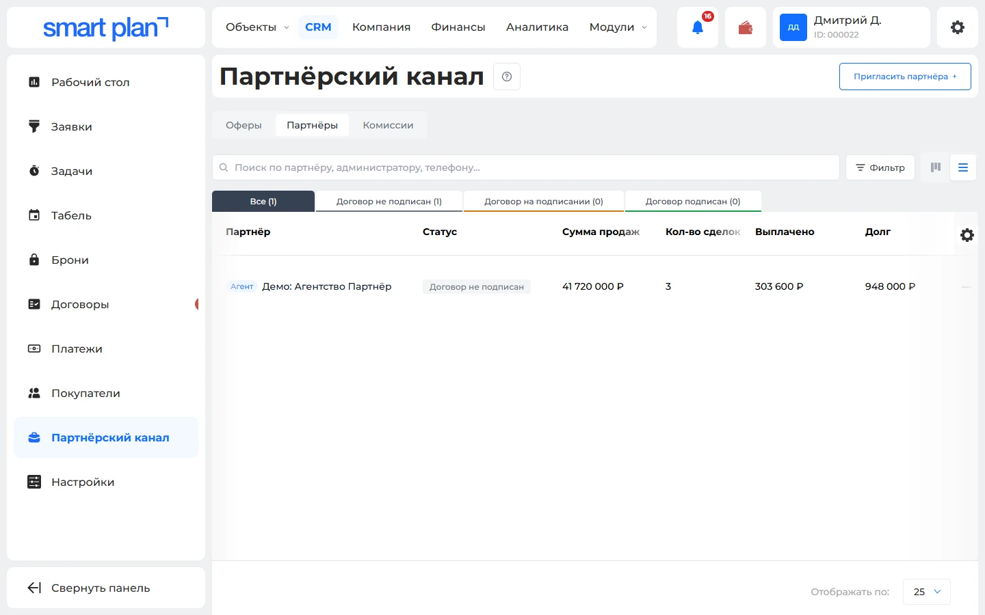This screenshot has height=615, width=985.
Task: Open partner Демо: Агентство Партнёр
Action: pyautogui.click(x=327, y=286)
